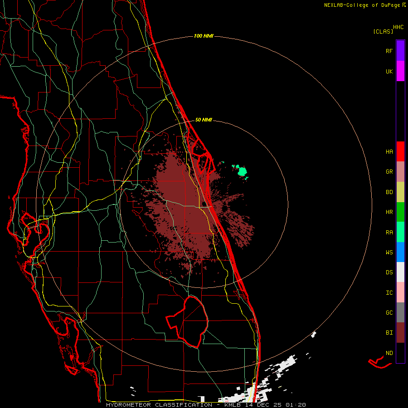This screenshot has width=408, height=408.
Task: Click the 01:20 timestamp in caption
Action: (295, 405)
